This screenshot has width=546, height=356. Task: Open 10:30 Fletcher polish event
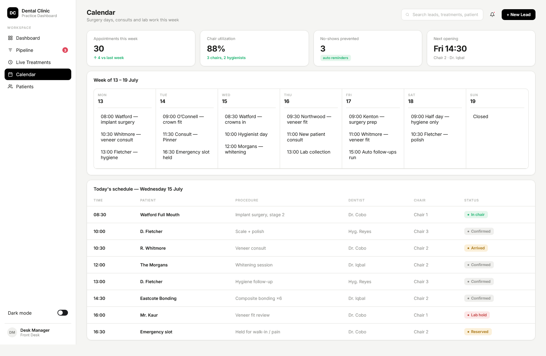(x=429, y=137)
